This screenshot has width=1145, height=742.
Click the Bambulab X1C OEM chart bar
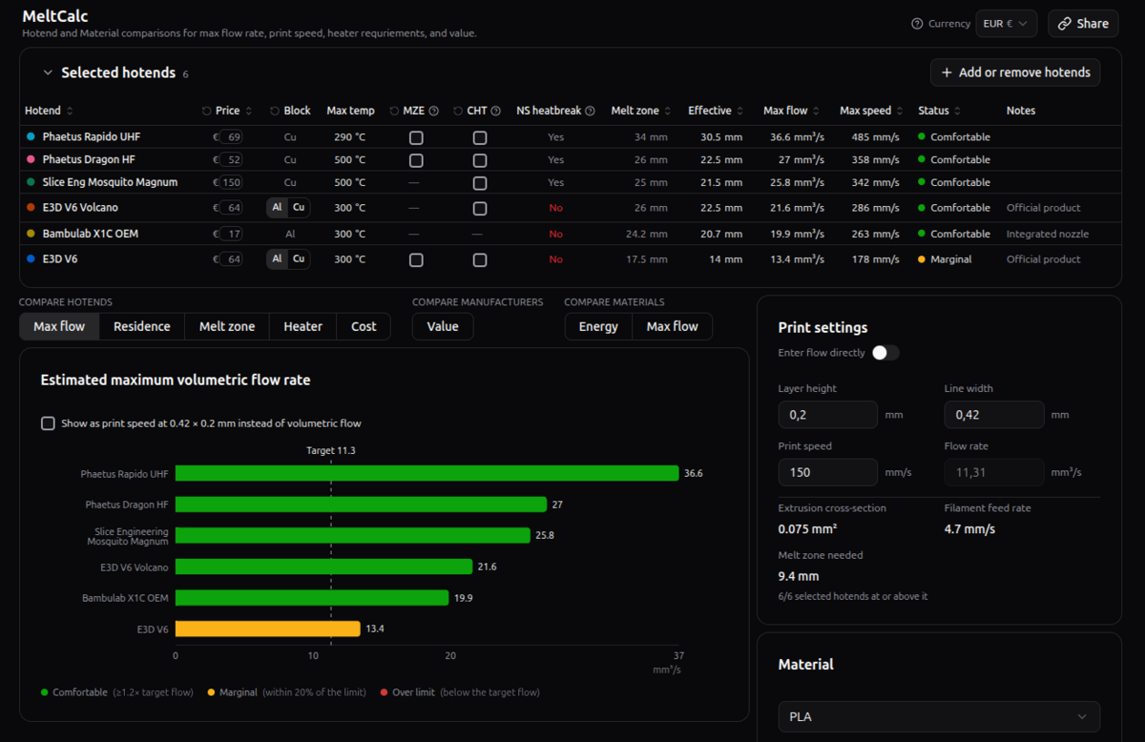tap(312, 598)
